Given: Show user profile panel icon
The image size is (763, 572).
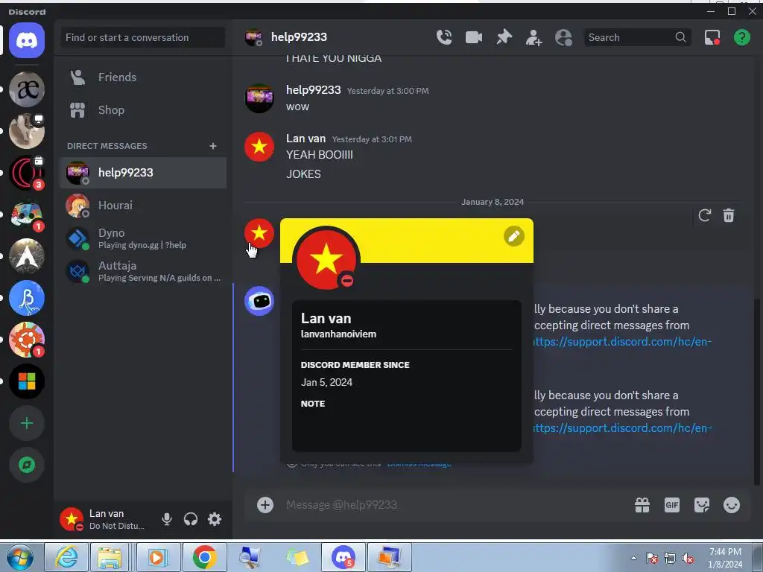Looking at the screenshot, I should (563, 37).
